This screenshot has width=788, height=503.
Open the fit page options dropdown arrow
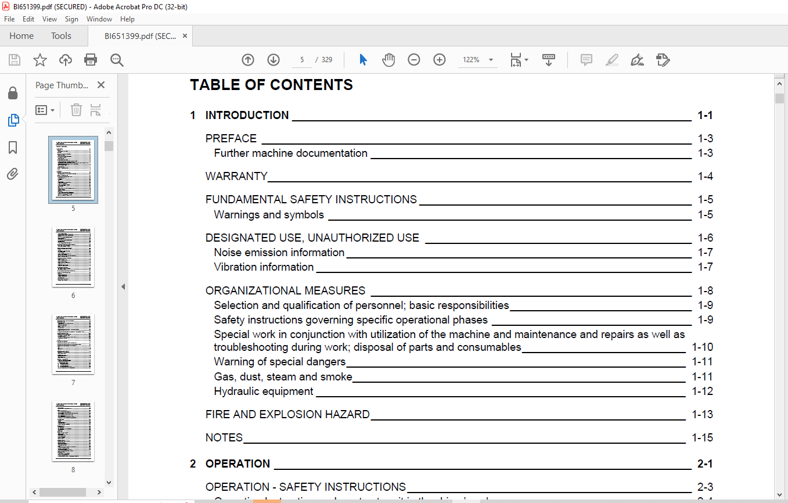(527, 60)
